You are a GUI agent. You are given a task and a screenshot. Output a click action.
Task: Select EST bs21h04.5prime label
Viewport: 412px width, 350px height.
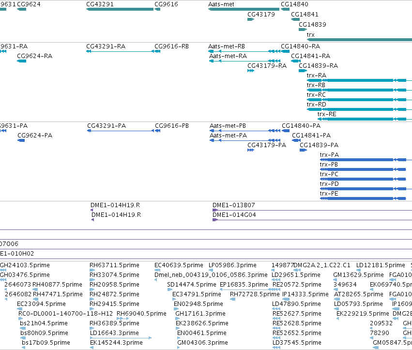tap(44, 323)
